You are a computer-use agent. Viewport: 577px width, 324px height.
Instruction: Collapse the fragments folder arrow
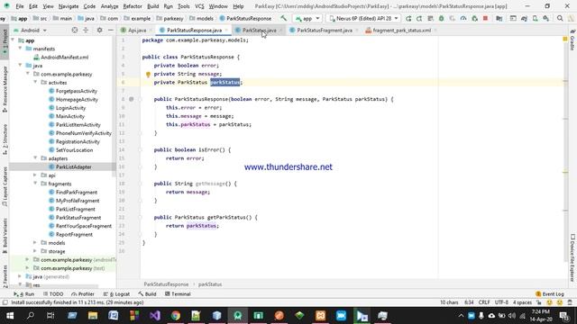36,184
